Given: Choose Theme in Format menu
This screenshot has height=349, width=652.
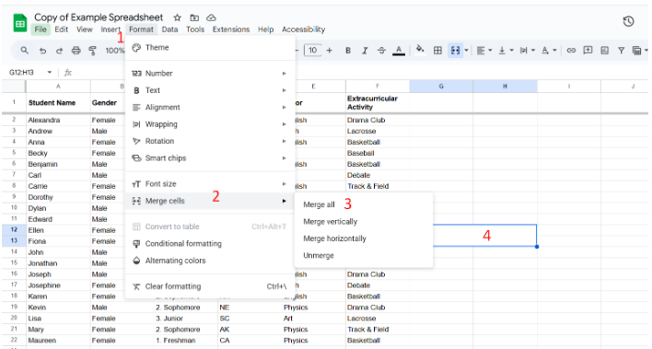Looking at the screenshot, I should point(210,47).
